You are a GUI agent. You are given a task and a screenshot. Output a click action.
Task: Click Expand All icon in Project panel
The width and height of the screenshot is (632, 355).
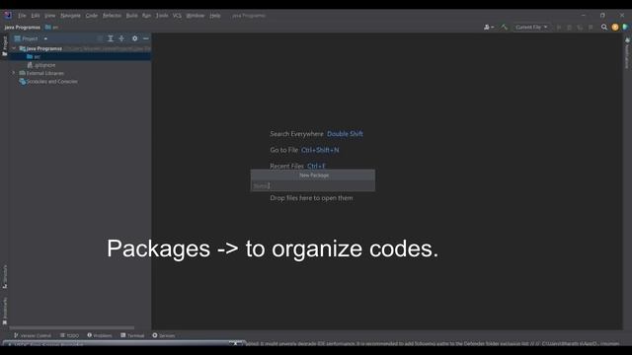111,38
